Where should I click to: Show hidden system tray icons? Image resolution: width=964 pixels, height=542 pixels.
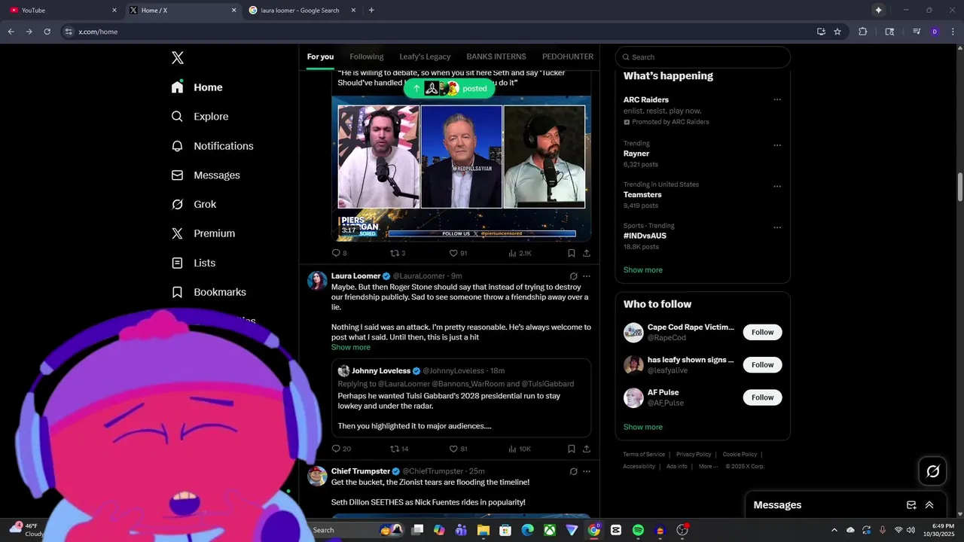tap(834, 530)
